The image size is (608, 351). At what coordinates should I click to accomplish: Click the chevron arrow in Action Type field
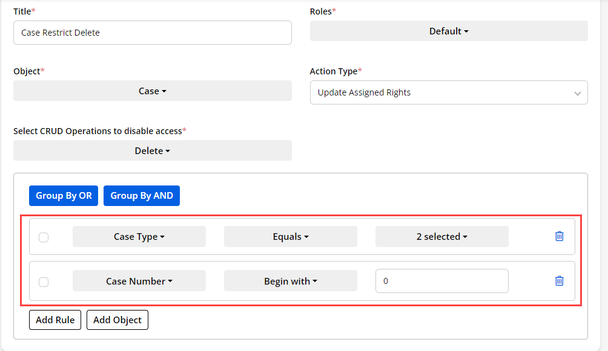tap(577, 93)
